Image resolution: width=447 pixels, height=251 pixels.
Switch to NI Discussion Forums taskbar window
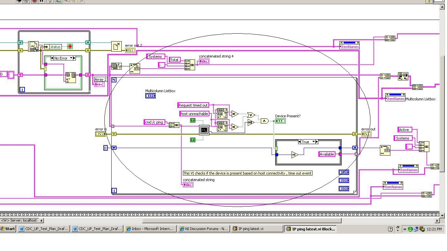click(x=203, y=229)
